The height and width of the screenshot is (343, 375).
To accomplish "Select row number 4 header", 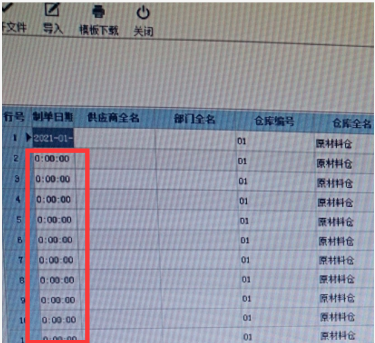I will coord(18,199).
